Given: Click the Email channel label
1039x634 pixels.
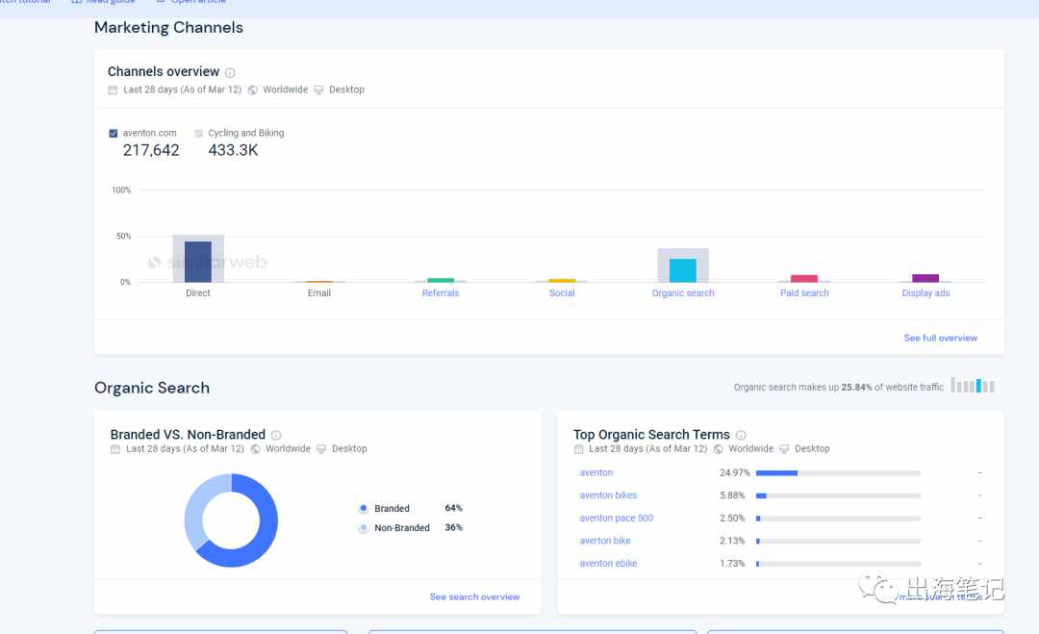Looking at the screenshot, I should [319, 292].
